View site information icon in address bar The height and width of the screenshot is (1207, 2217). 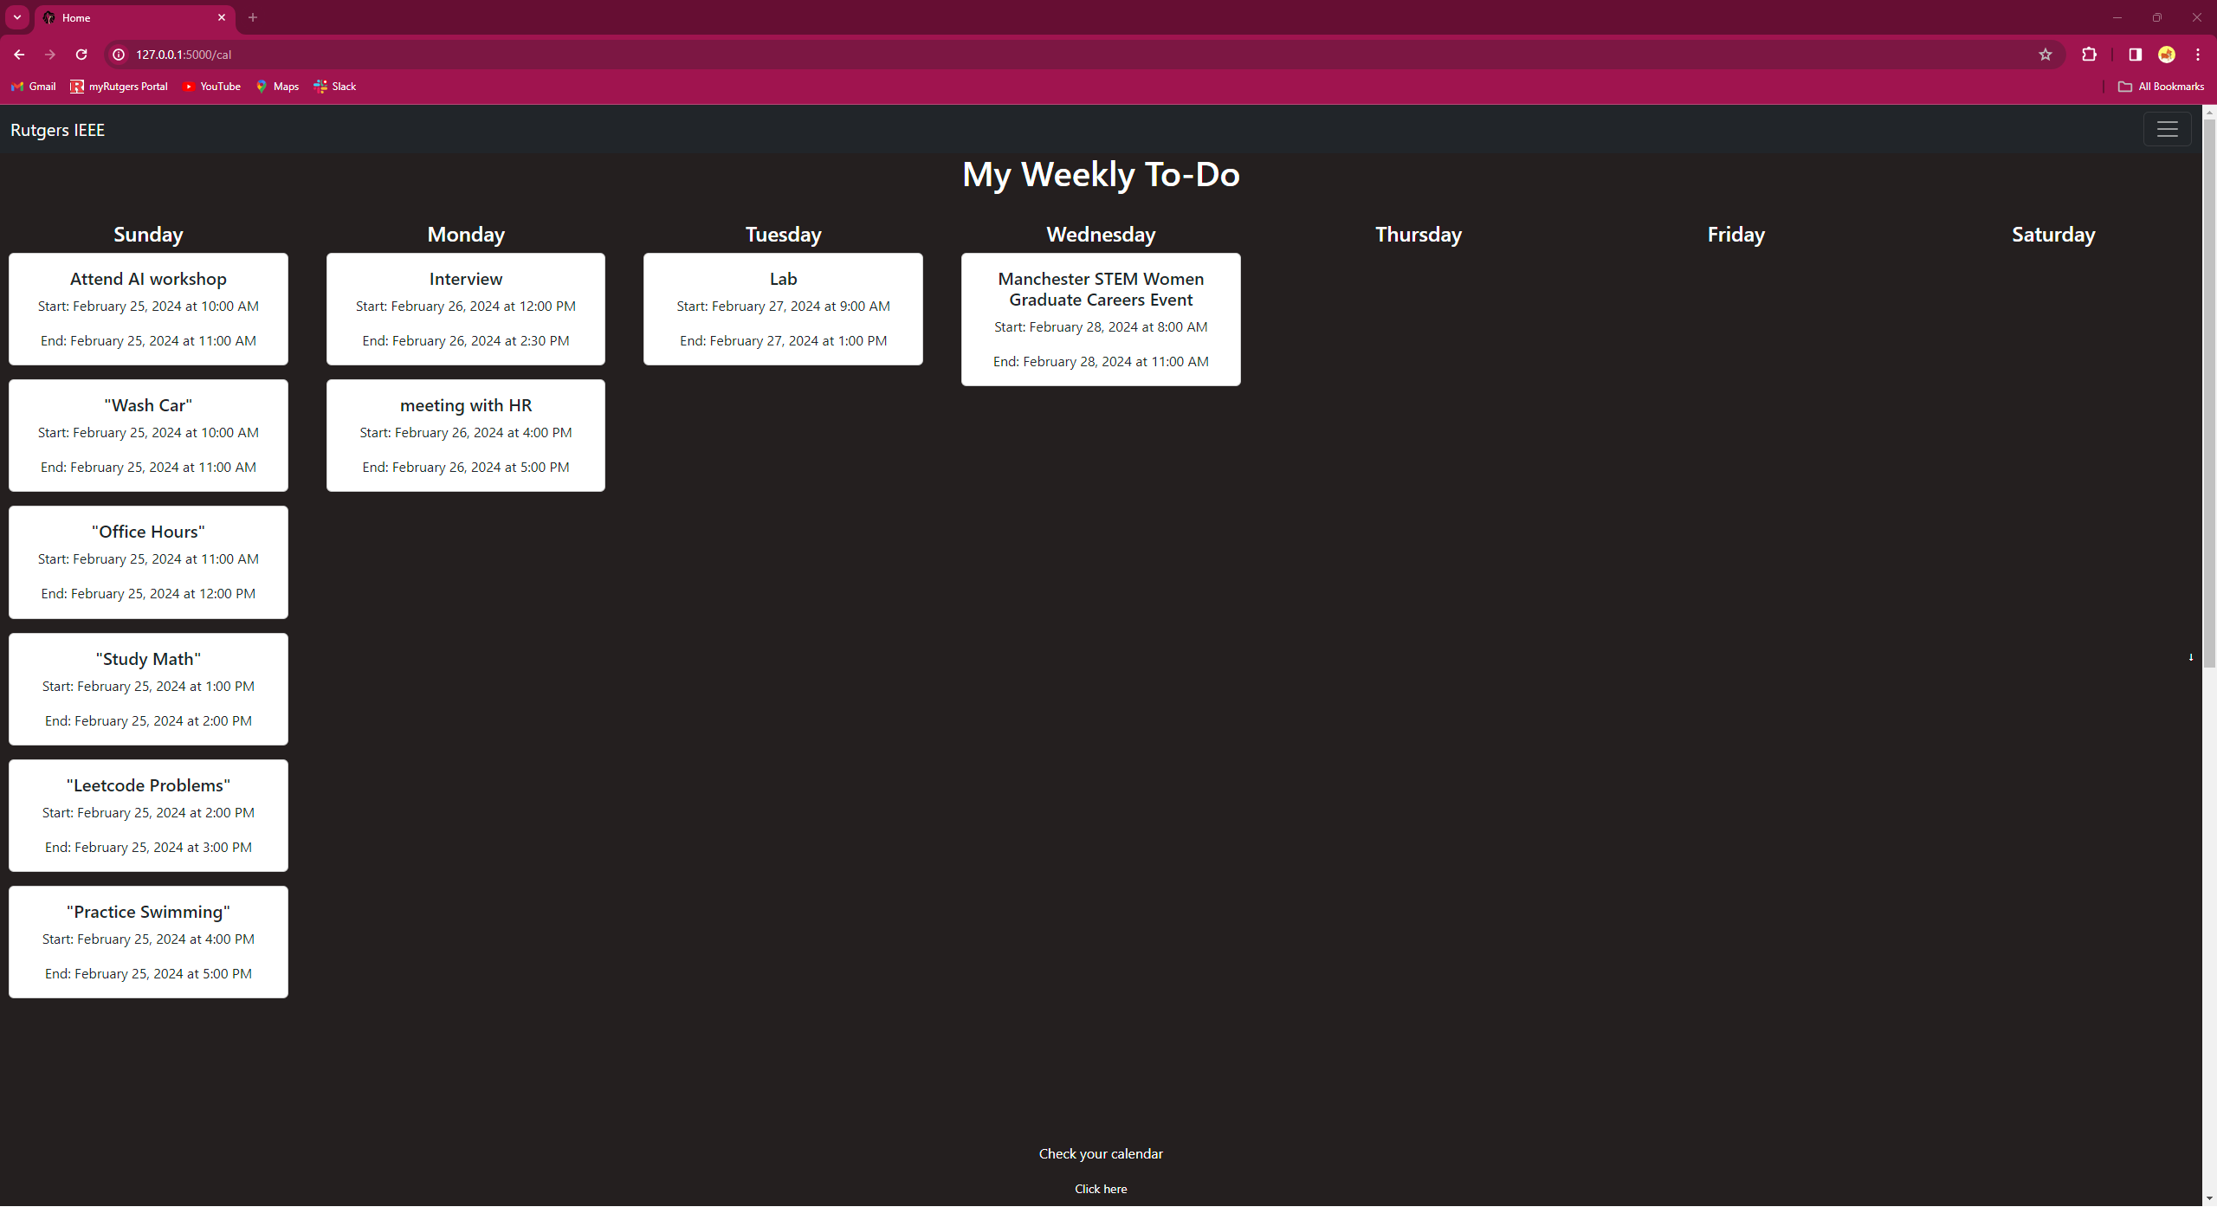click(119, 55)
